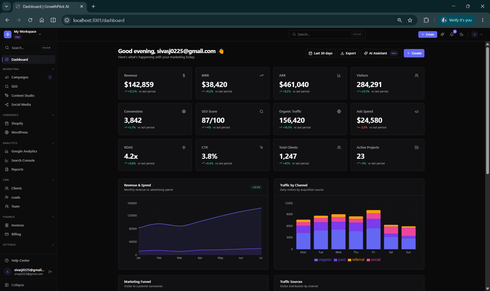Click the users icon on Visitors card
This screenshot has width=490, height=291.
416,76
